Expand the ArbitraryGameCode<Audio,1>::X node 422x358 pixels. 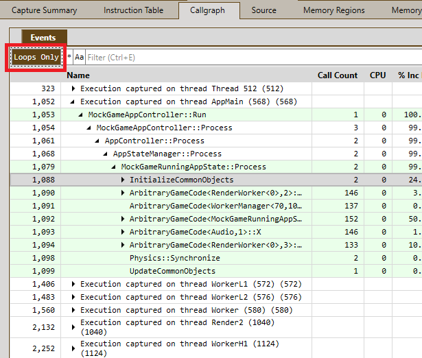[123, 232]
